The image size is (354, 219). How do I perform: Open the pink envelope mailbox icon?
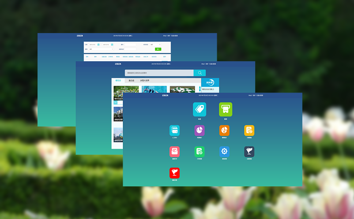(174, 152)
